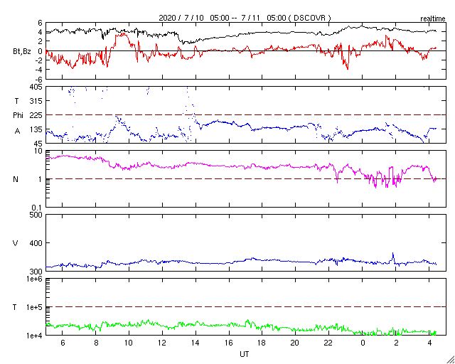This screenshot has width=455, height=364.
Task: Click the 'realtime' label at top right
Action: pyautogui.click(x=433, y=16)
